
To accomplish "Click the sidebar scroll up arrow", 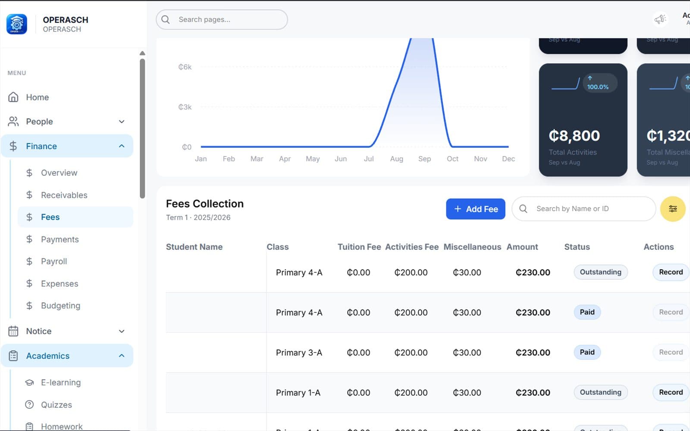I will click(x=142, y=53).
